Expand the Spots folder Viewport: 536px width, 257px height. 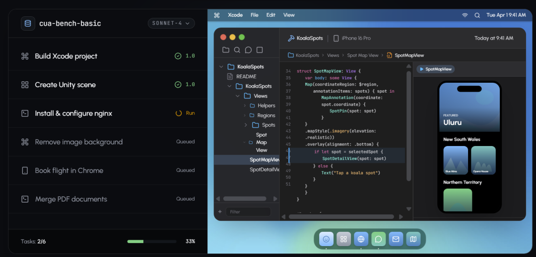[246, 125]
